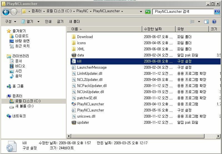222x154 pixels.
Task: Sort by 이름 column header
Action: (104, 29)
